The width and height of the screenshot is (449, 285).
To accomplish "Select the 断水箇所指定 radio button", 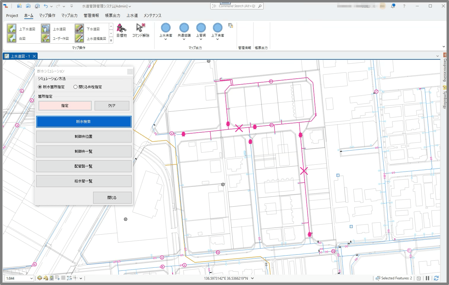I will coord(40,87).
